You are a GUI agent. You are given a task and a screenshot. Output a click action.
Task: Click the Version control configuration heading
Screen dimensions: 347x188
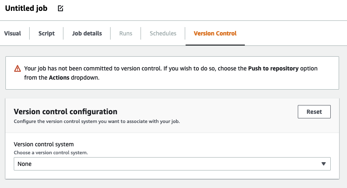coord(65,112)
